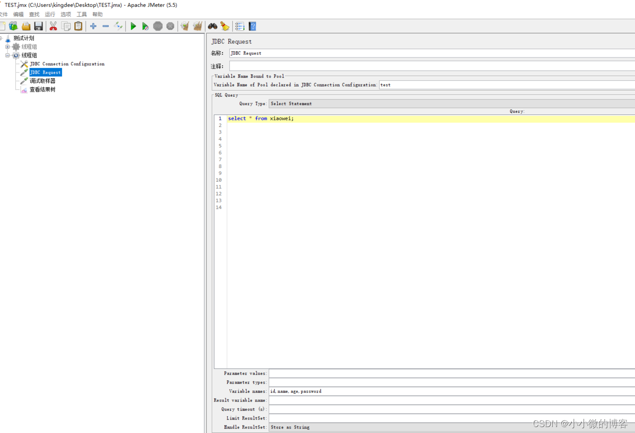Click the Paste clipboard icon

point(78,26)
